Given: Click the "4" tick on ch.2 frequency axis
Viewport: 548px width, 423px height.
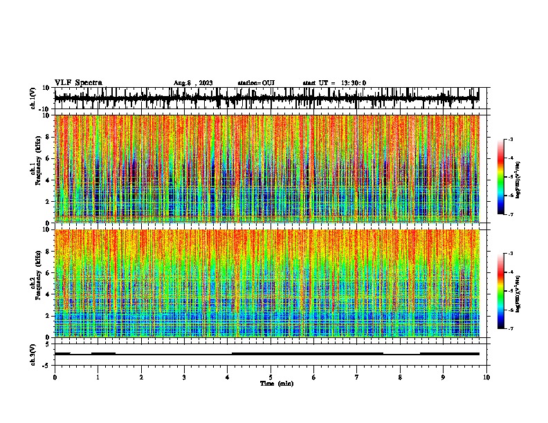Looking at the screenshot, I should pos(48,294).
